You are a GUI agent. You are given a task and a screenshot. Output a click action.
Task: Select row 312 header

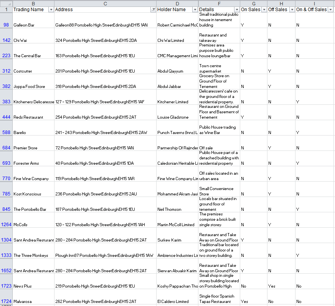pos(6,66)
